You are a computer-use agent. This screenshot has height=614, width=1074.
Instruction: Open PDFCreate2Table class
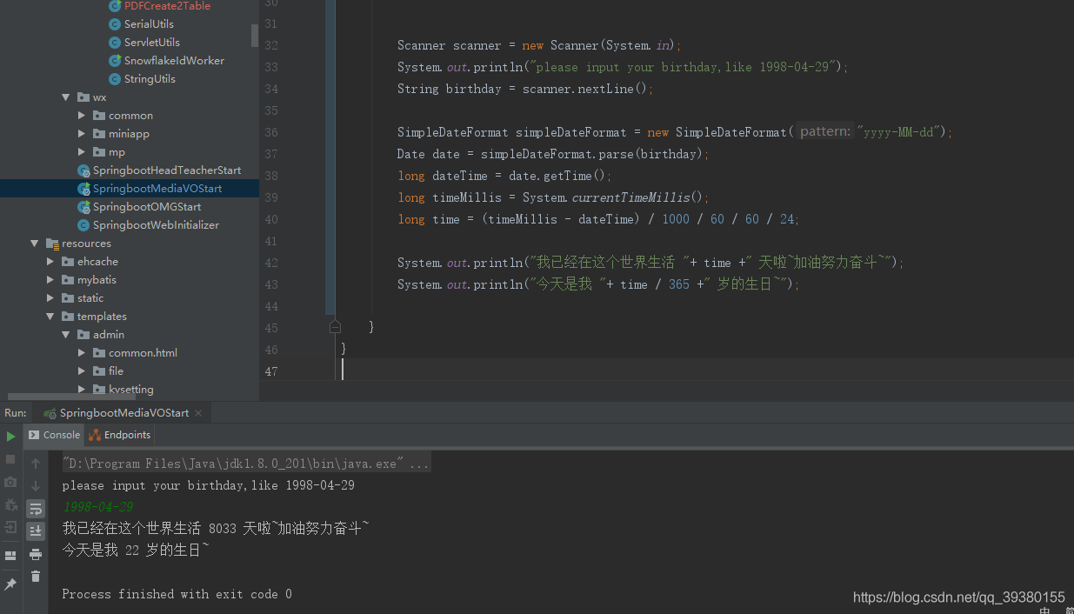click(x=167, y=6)
